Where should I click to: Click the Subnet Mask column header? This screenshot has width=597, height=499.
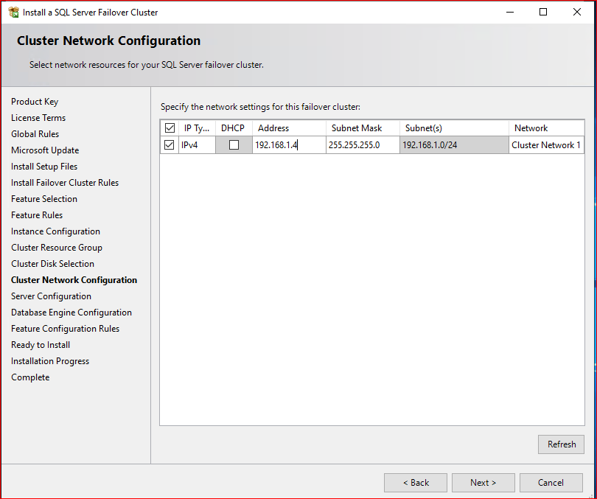[x=363, y=128]
